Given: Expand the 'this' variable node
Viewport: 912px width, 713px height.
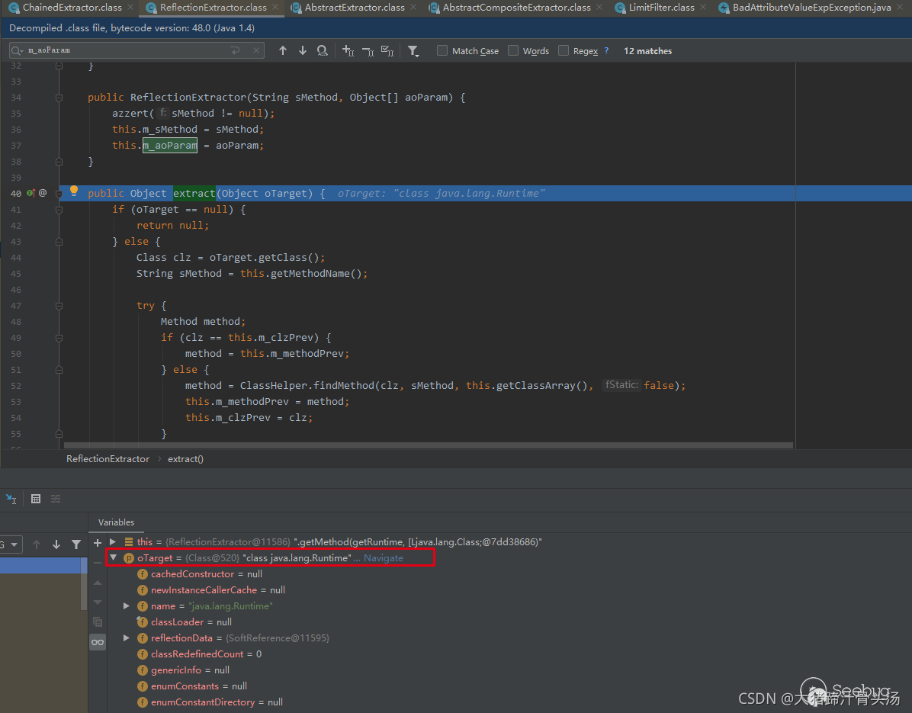Looking at the screenshot, I should (x=113, y=542).
